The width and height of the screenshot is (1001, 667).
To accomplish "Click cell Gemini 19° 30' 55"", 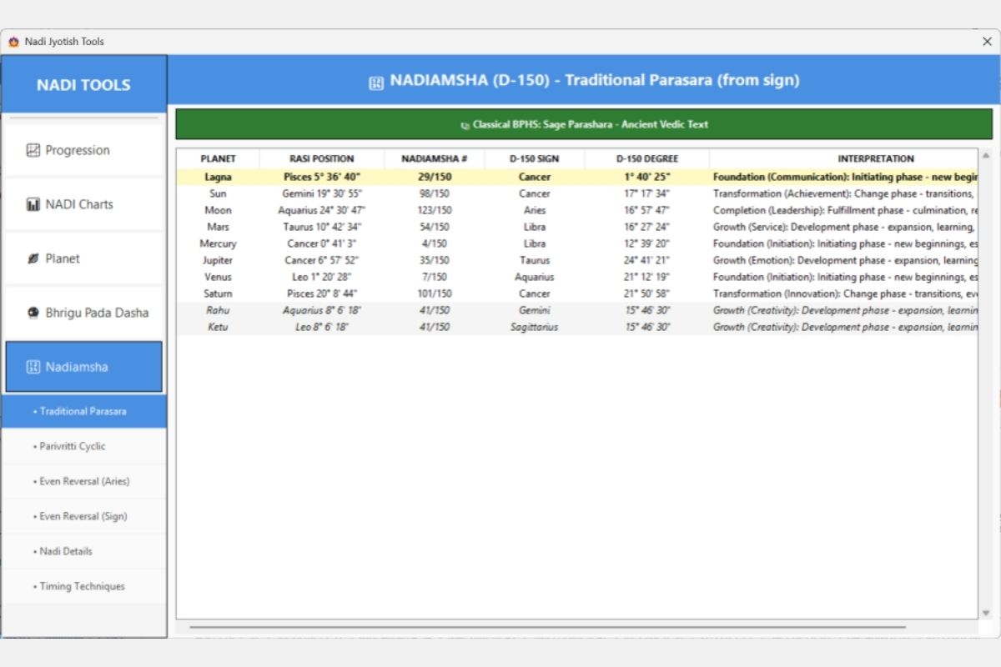I will [x=322, y=193].
